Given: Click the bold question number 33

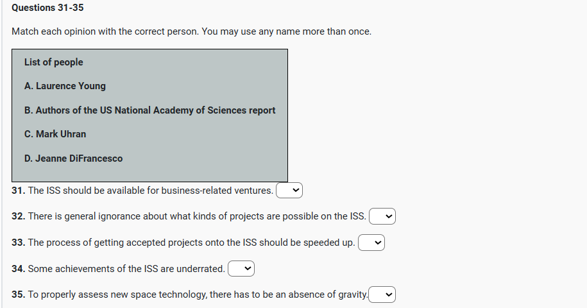Looking at the screenshot, I should [19, 243].
